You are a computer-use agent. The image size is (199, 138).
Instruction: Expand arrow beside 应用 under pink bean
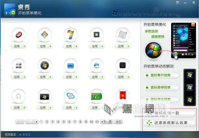pos(25,46)
